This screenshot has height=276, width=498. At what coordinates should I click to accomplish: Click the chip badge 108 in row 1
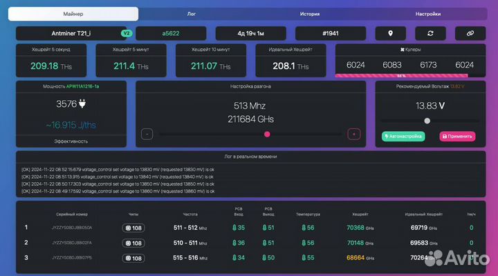click(133, 228)
